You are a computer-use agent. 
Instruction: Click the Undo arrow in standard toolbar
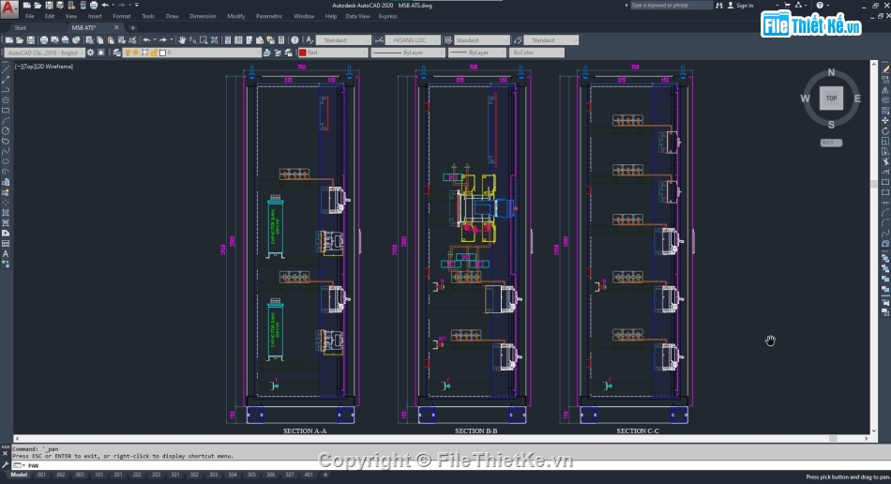146,40
